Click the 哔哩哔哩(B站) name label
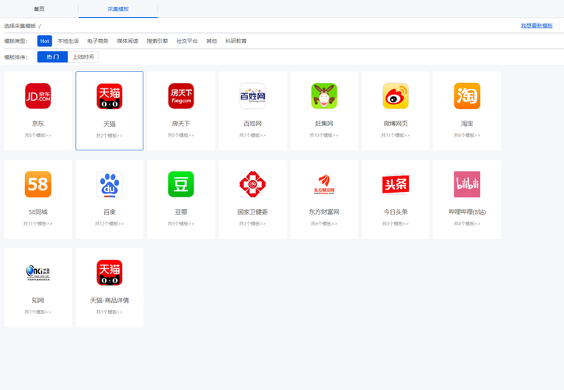Screen dimensions: 564x390 click(467, 212)
